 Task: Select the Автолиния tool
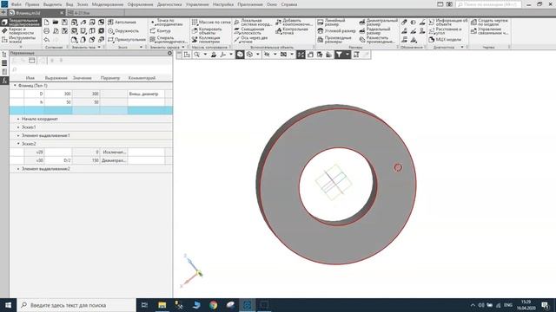[x=122, y=23]
